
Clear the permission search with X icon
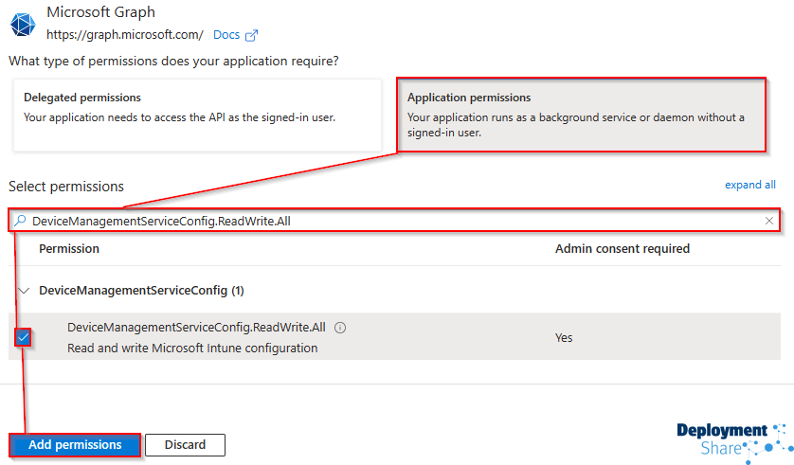[769, 221]
